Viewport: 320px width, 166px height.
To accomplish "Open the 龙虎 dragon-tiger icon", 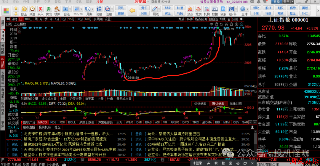I will pyautogui.click(x=198, y=9).
